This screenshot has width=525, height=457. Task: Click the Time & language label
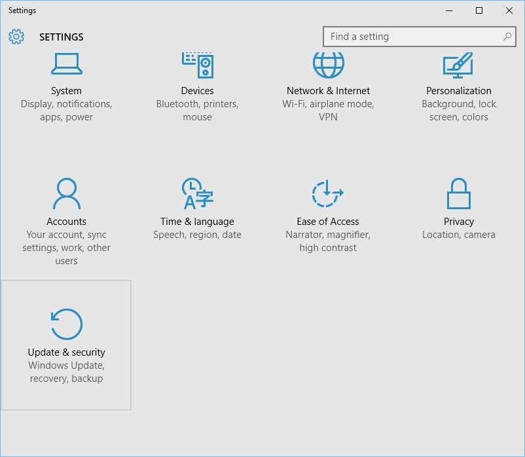pyautogui.click(x=197, y=222)
